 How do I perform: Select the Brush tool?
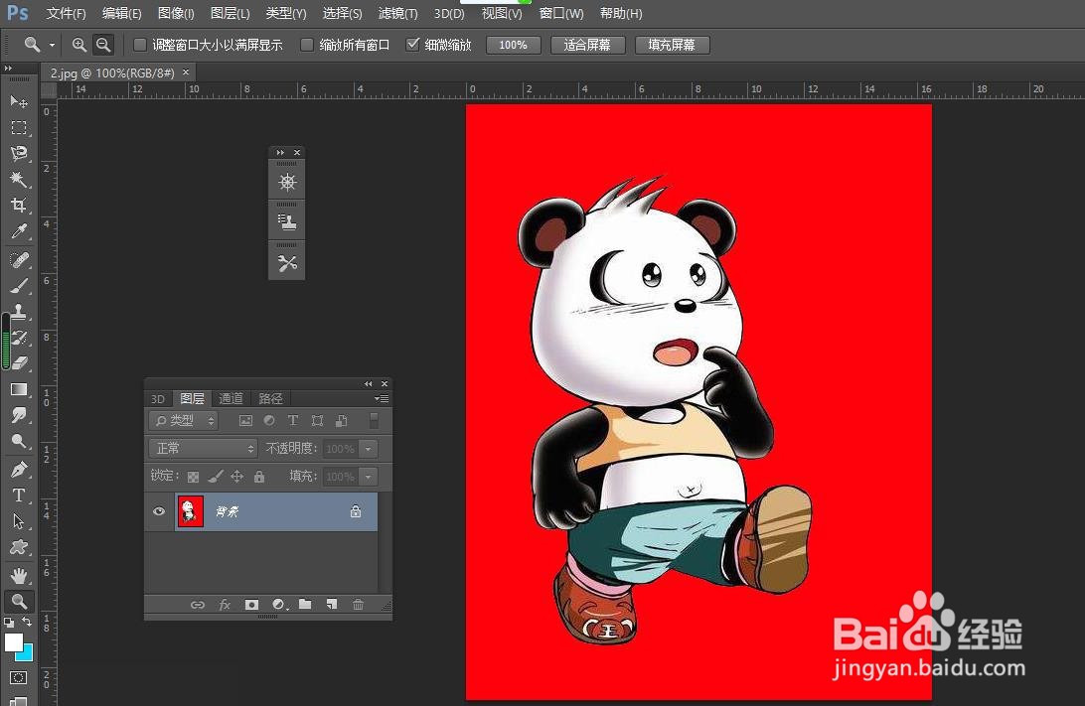coord(19,285)
